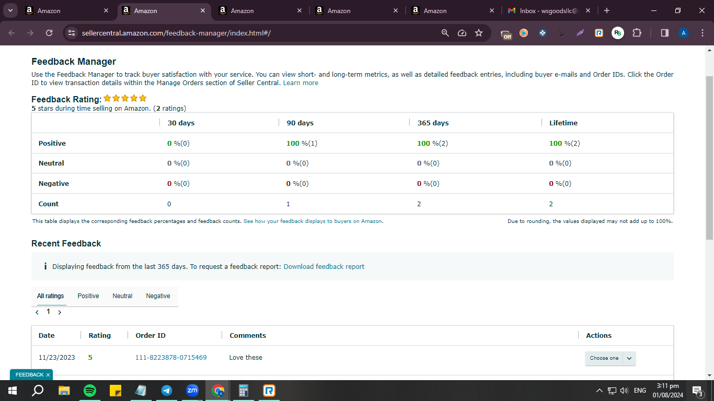
Task: Click the Chrome zoom magnifier icon
Action: pyautogui.click(x=445, y=33)
